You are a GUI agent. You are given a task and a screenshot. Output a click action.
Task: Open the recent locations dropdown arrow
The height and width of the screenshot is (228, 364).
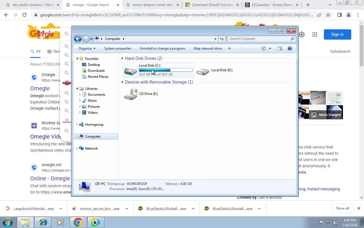click(91, 39)
